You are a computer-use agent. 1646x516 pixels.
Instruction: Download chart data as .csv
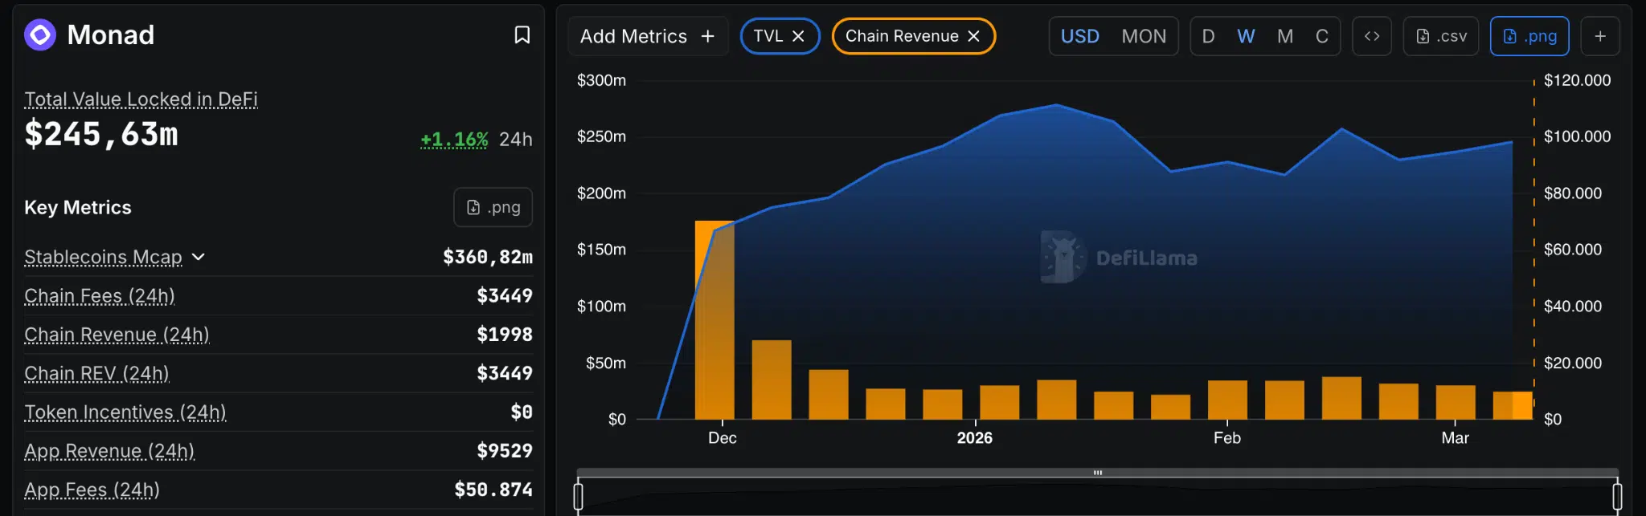1441,36
